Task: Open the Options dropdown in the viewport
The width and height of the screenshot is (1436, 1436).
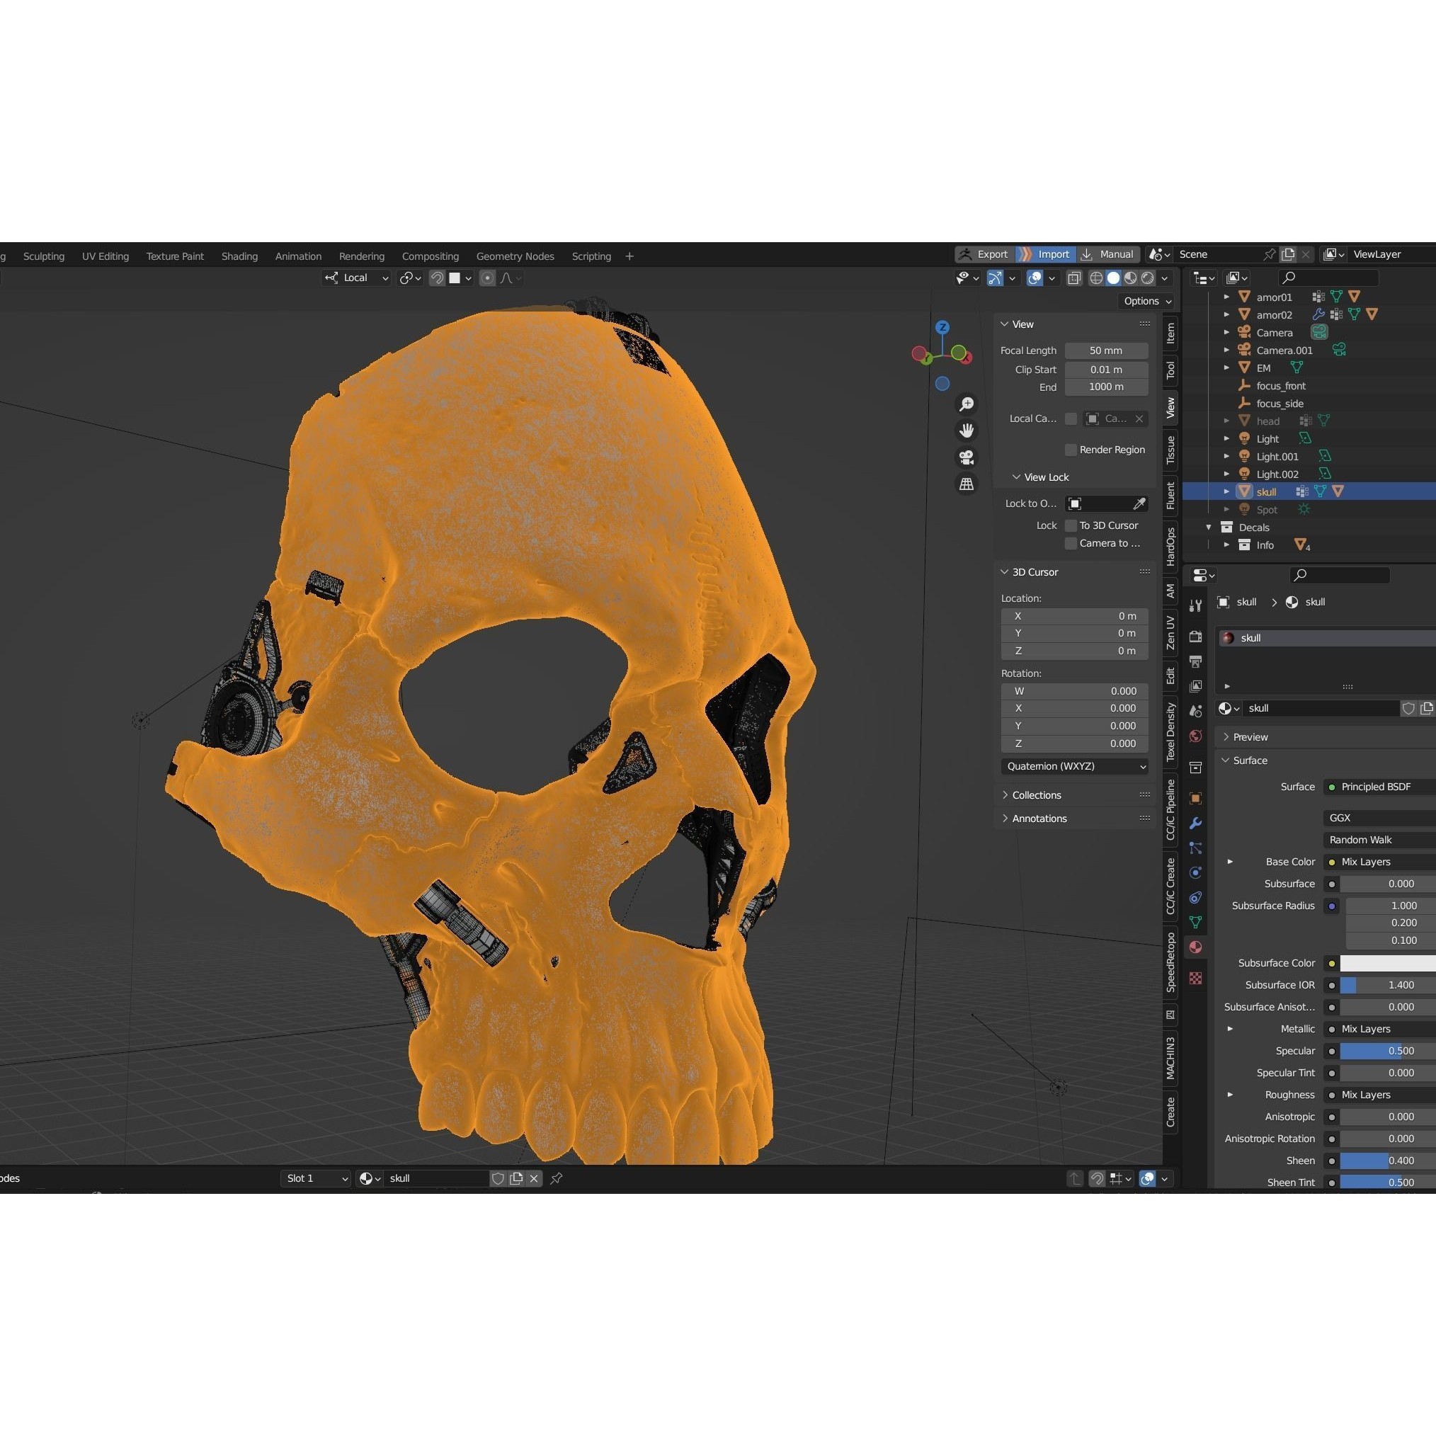Action: tap(1145, 302)
